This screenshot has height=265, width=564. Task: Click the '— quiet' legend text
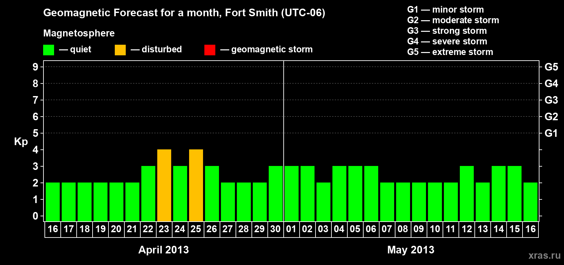(x=75, y=49)
